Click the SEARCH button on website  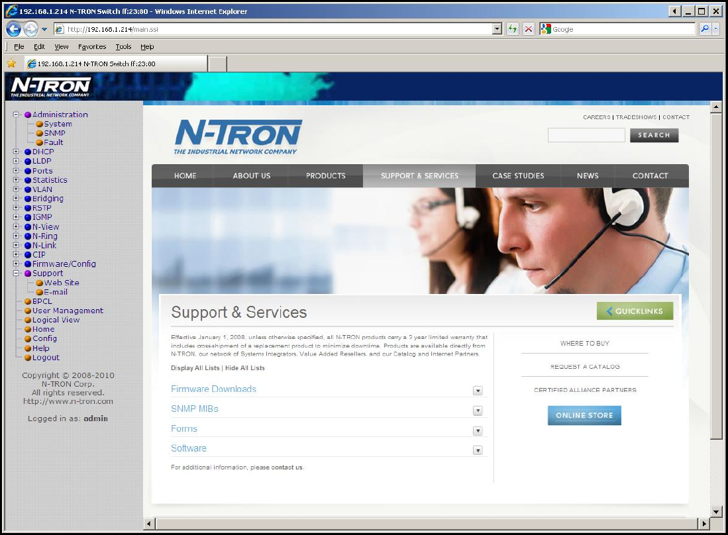pos(654,135)
